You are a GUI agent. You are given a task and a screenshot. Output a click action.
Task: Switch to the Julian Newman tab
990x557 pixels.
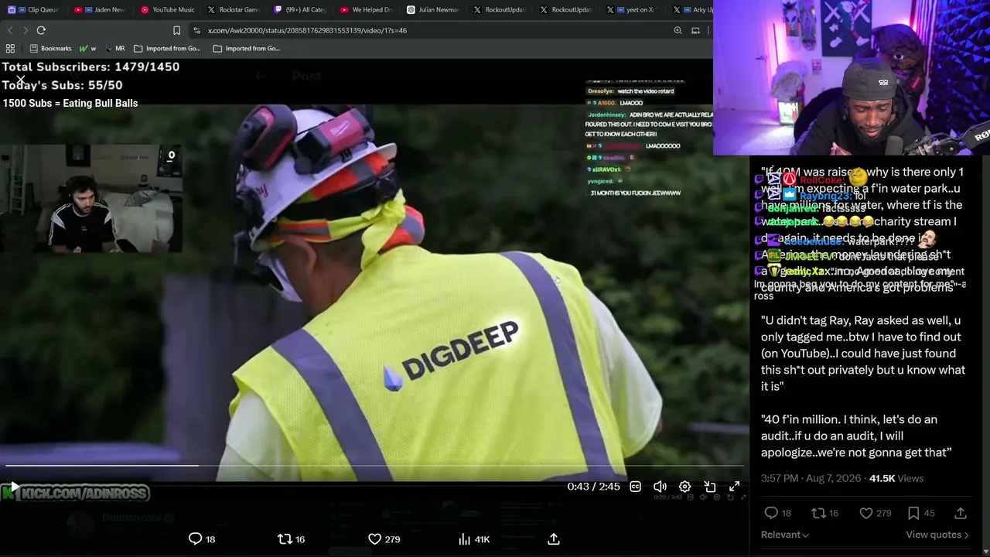pos(433,10)
